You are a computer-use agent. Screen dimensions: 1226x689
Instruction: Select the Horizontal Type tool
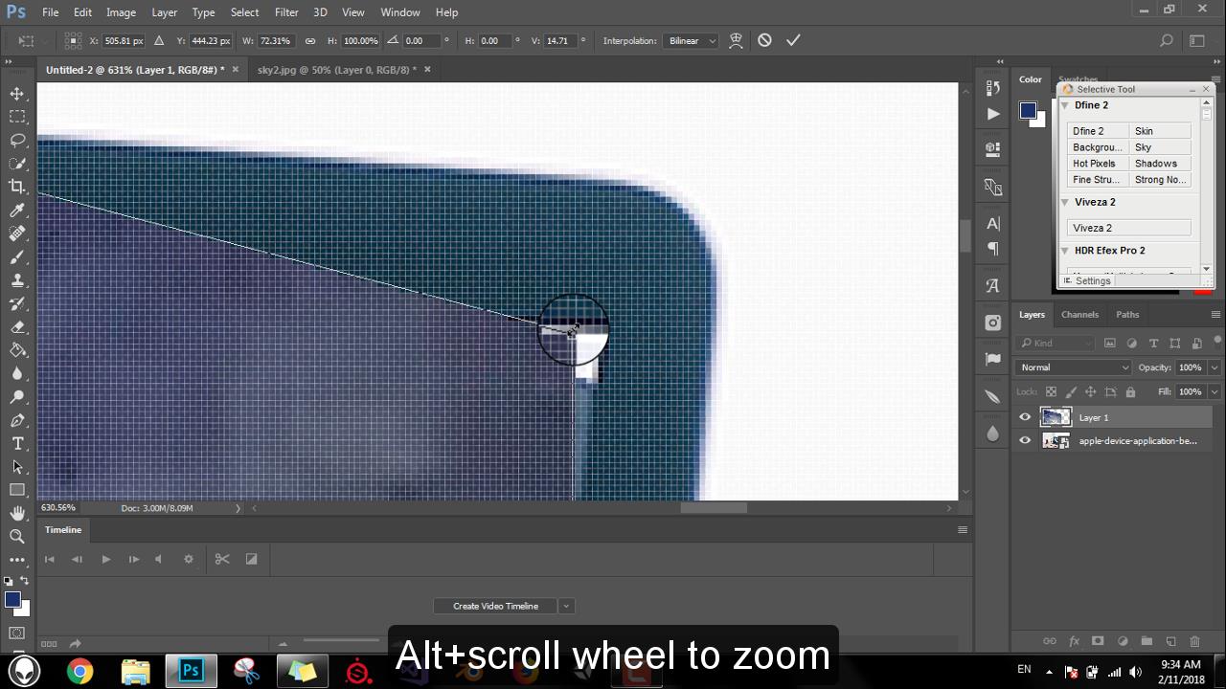click(x=17, y=444)
